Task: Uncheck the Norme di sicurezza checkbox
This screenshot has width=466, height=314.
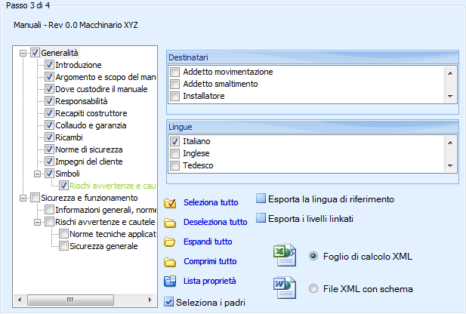Action: click(49, 149)
